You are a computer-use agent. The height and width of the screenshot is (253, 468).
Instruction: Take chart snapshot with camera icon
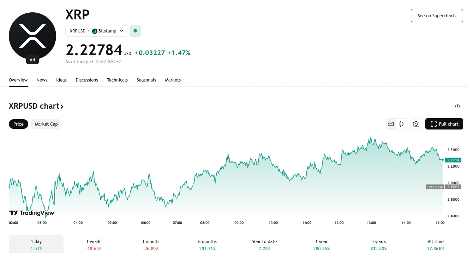[x=416, y=124]
